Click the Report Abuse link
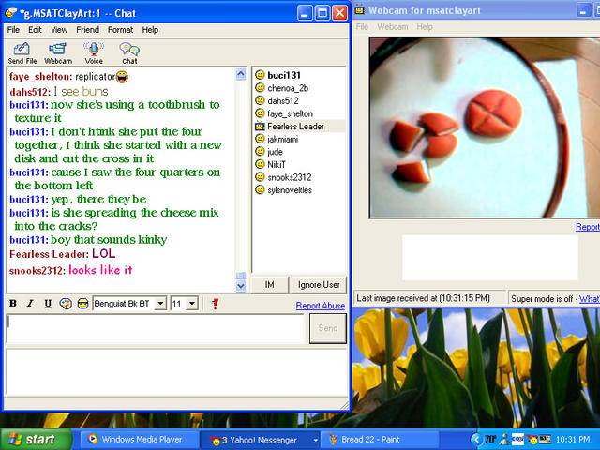600x450 pixels. [321, 306]
